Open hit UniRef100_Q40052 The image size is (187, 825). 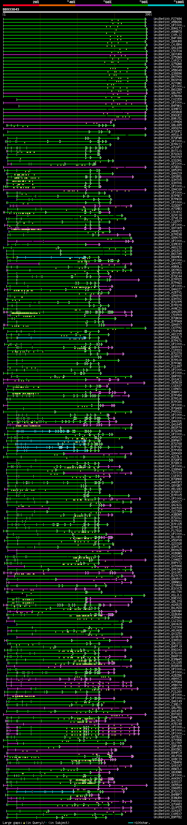coord(167,264)
